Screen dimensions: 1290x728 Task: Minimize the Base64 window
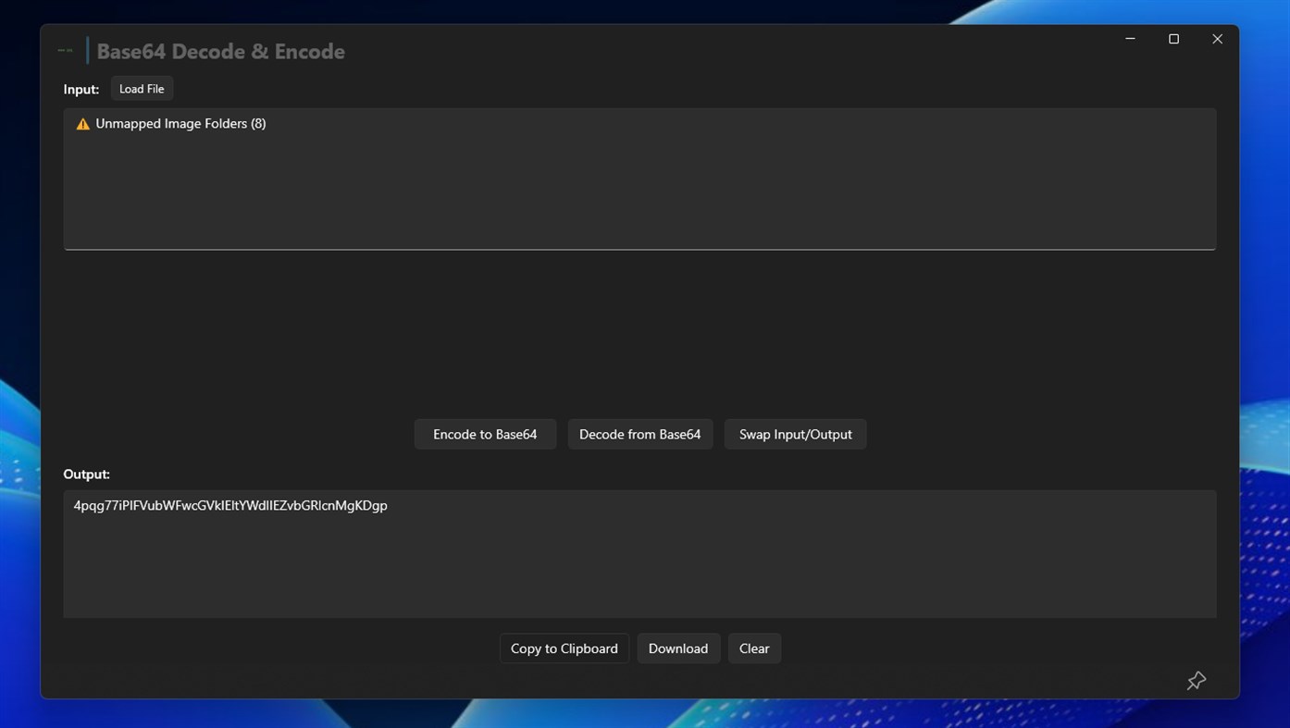[1130, 39]
